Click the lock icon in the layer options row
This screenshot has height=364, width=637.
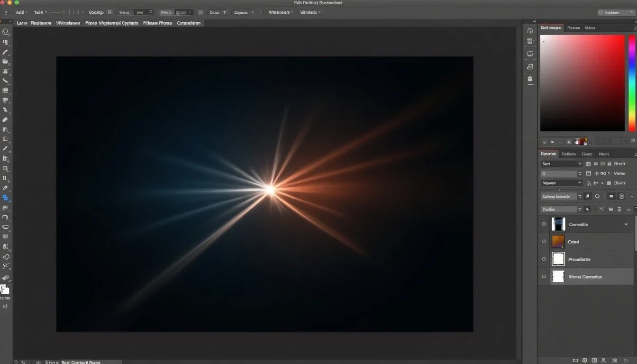588,196
